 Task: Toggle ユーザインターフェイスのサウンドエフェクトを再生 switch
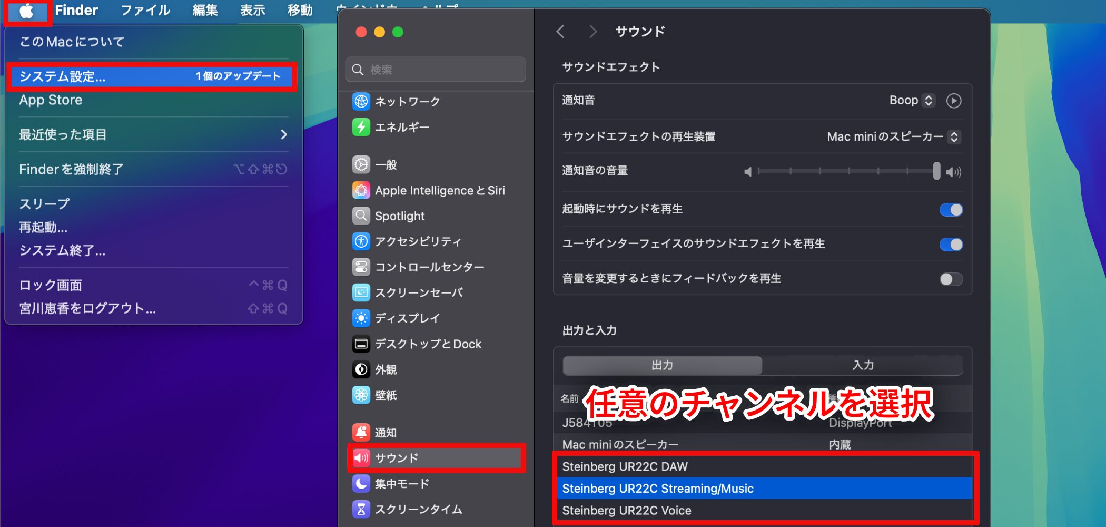tap(951, 245)
